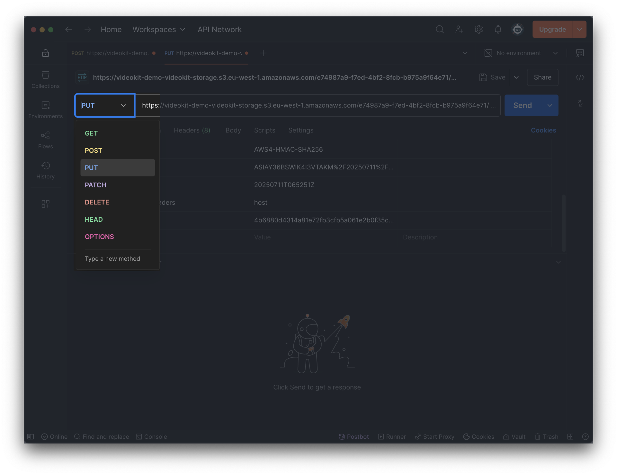Go to Home
617x475 pixels.
(111, 30)
